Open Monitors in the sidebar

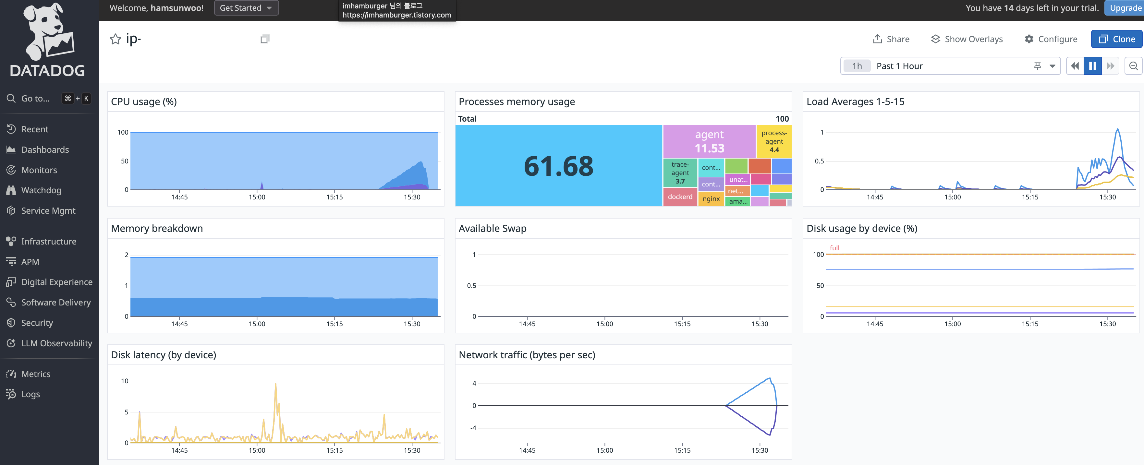tap(39, 170)
